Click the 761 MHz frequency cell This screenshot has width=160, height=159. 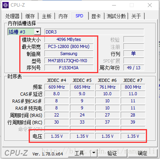(107, 87)
